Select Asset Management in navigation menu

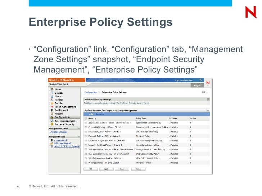pyautogui.click(x=65, y=121)
